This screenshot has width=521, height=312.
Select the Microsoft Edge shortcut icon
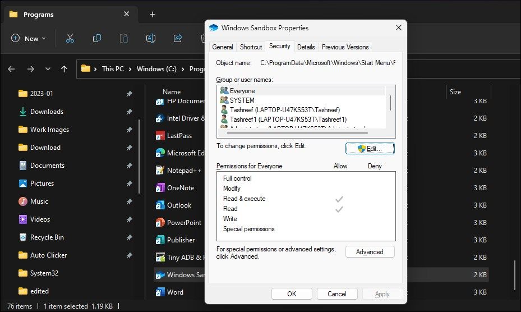click(160, 153)
